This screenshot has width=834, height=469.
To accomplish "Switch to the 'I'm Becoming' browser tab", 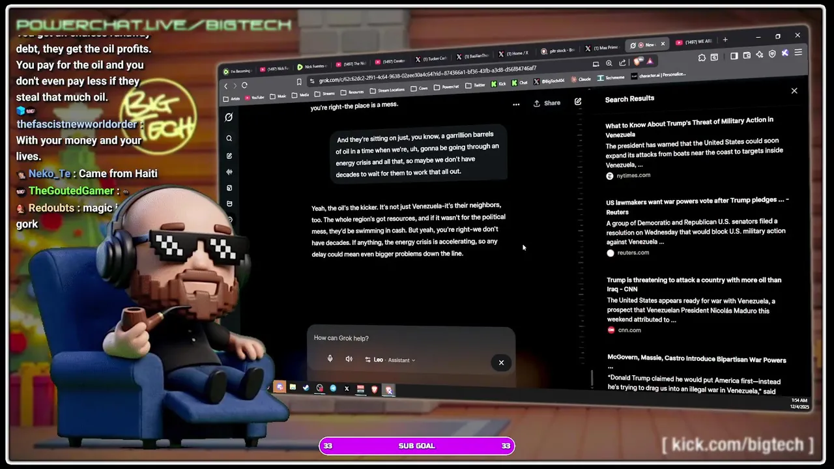I will pos(236,71).
